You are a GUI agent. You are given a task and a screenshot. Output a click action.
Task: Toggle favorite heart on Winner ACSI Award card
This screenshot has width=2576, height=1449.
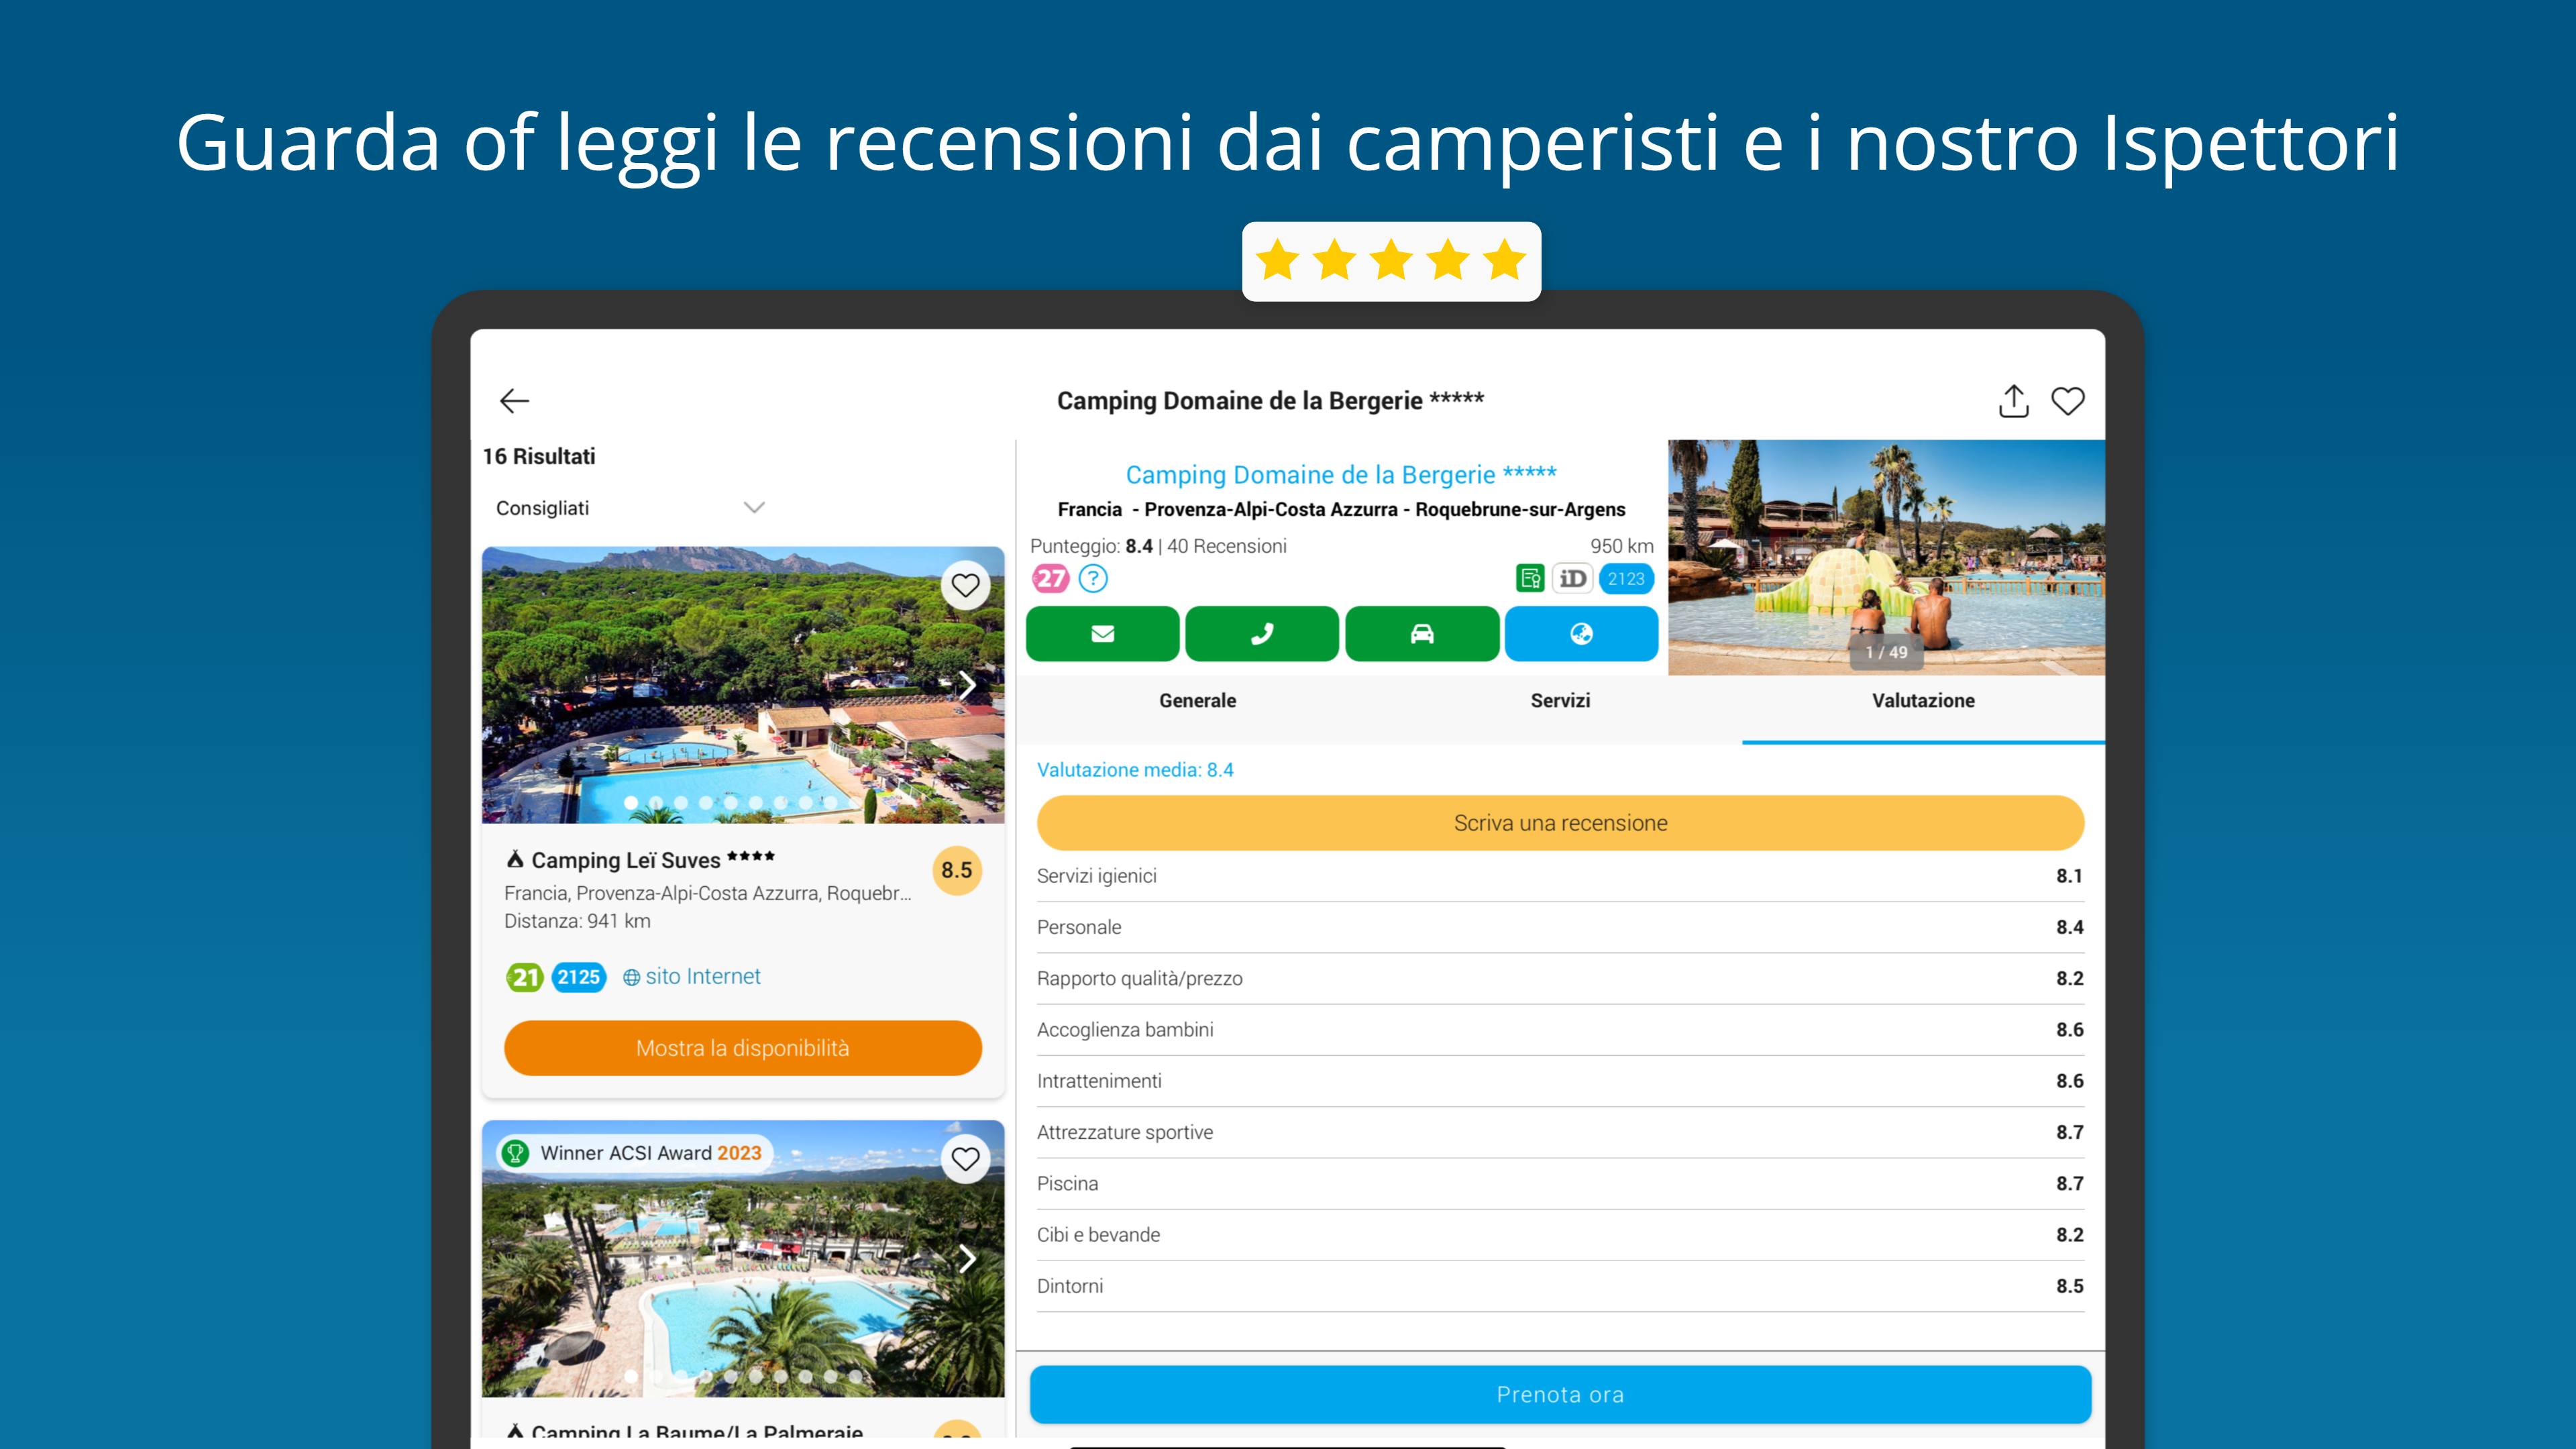965,1158
